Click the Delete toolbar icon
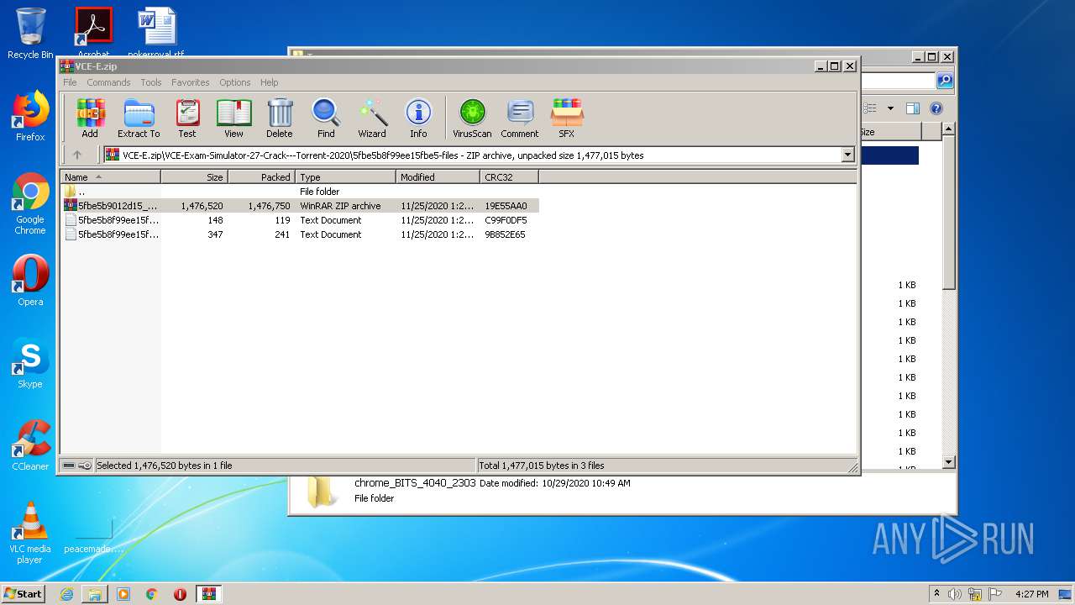Viewport: 1075px width, 605px height. point(280,118)
